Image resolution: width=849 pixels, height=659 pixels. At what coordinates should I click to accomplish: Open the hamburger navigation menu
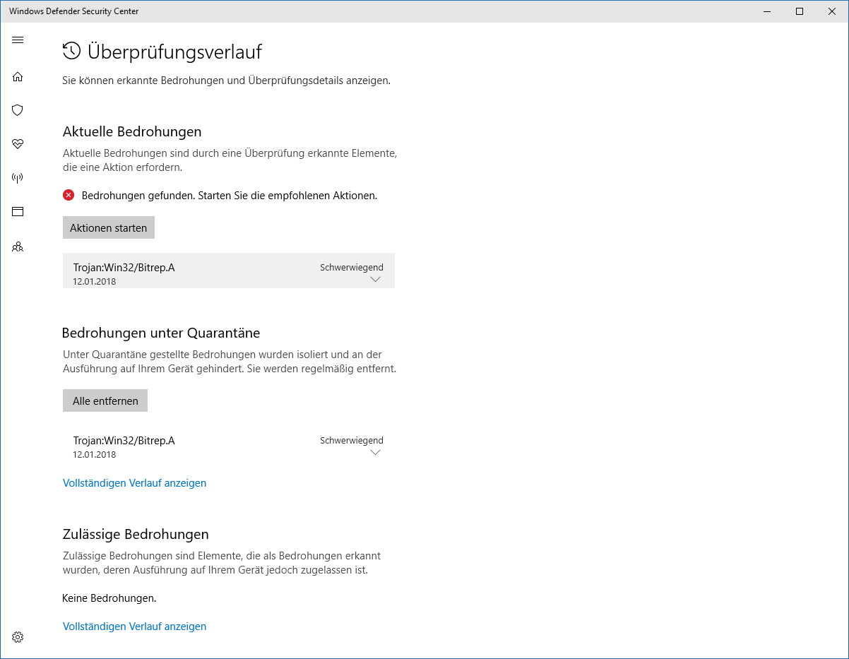coord(18,40)
